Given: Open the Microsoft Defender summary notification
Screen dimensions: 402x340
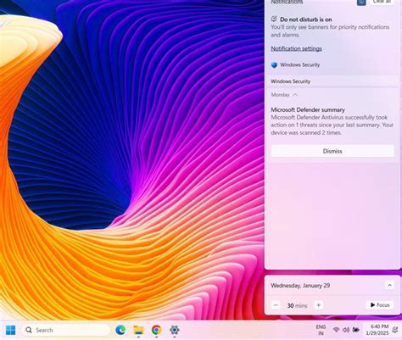Looking at the screenshot, I should click(x=332, y=121).
